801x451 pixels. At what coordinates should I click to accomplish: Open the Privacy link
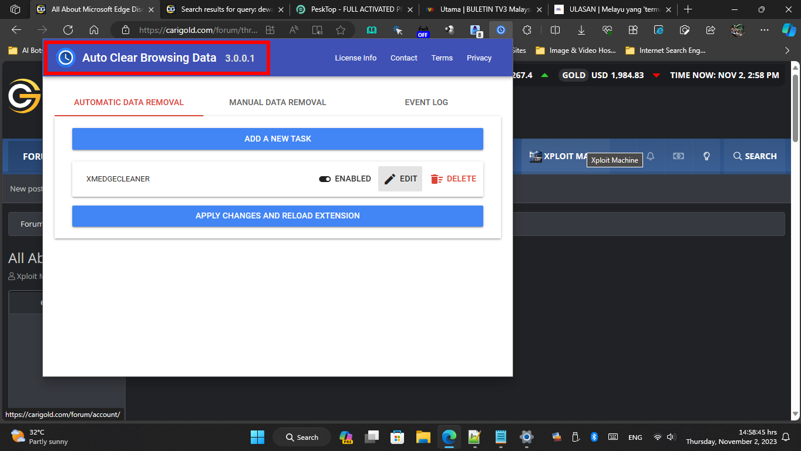[479, 58]
